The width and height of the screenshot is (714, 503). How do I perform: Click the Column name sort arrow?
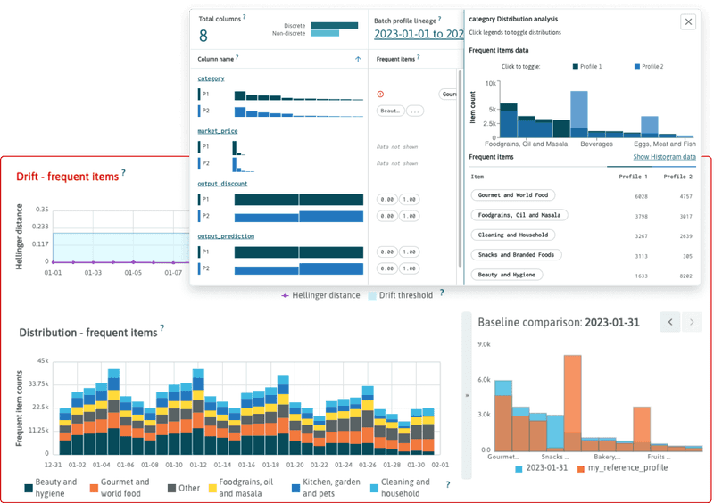pos(358,59)
